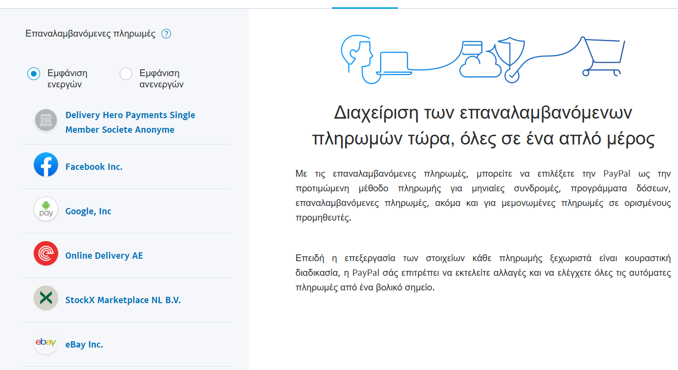This screenshot has height=370, width=678.
Task: Open Delivery Hero Payments Single Member link
Action: click(x=130, y=122)
